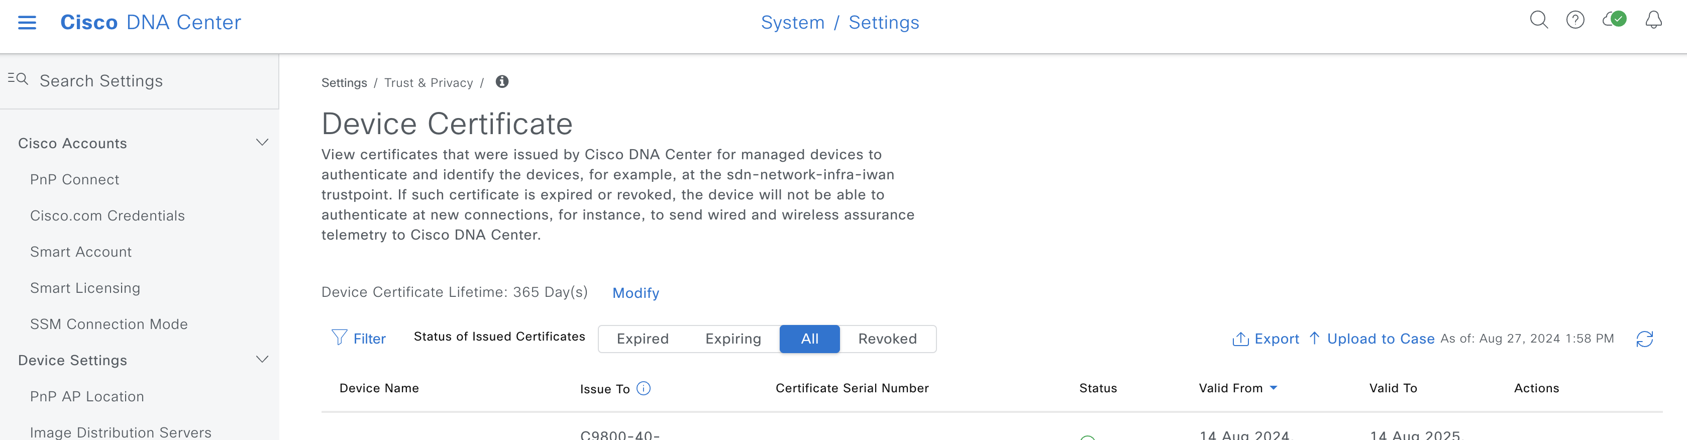The width and height of the screenshot is (1687, 440).
Task: Open the notifications bell
Action: (x=1654, y=20)
